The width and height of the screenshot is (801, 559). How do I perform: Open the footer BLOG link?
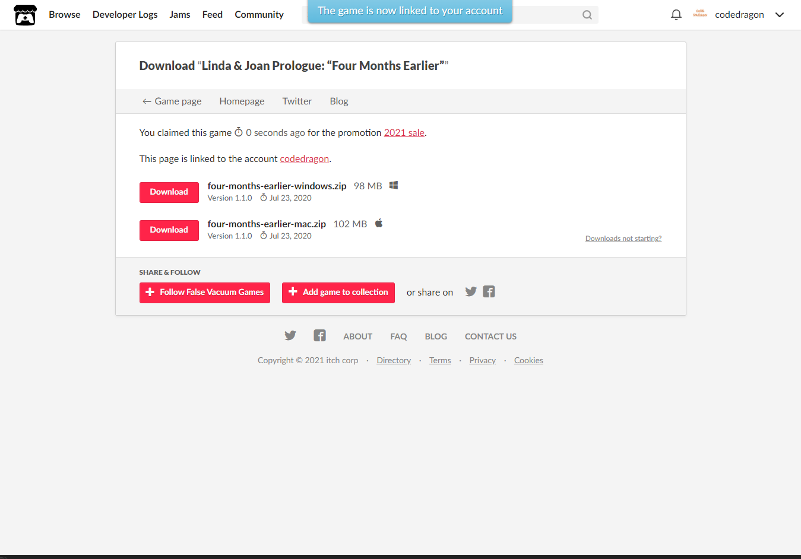click(x=436, y=336)
